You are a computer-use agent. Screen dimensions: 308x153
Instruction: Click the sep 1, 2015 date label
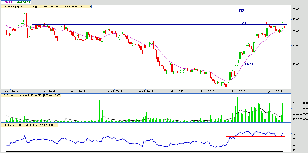pos(146,91)
